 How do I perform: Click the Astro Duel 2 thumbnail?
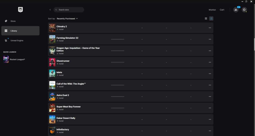(x=52, y=97)
